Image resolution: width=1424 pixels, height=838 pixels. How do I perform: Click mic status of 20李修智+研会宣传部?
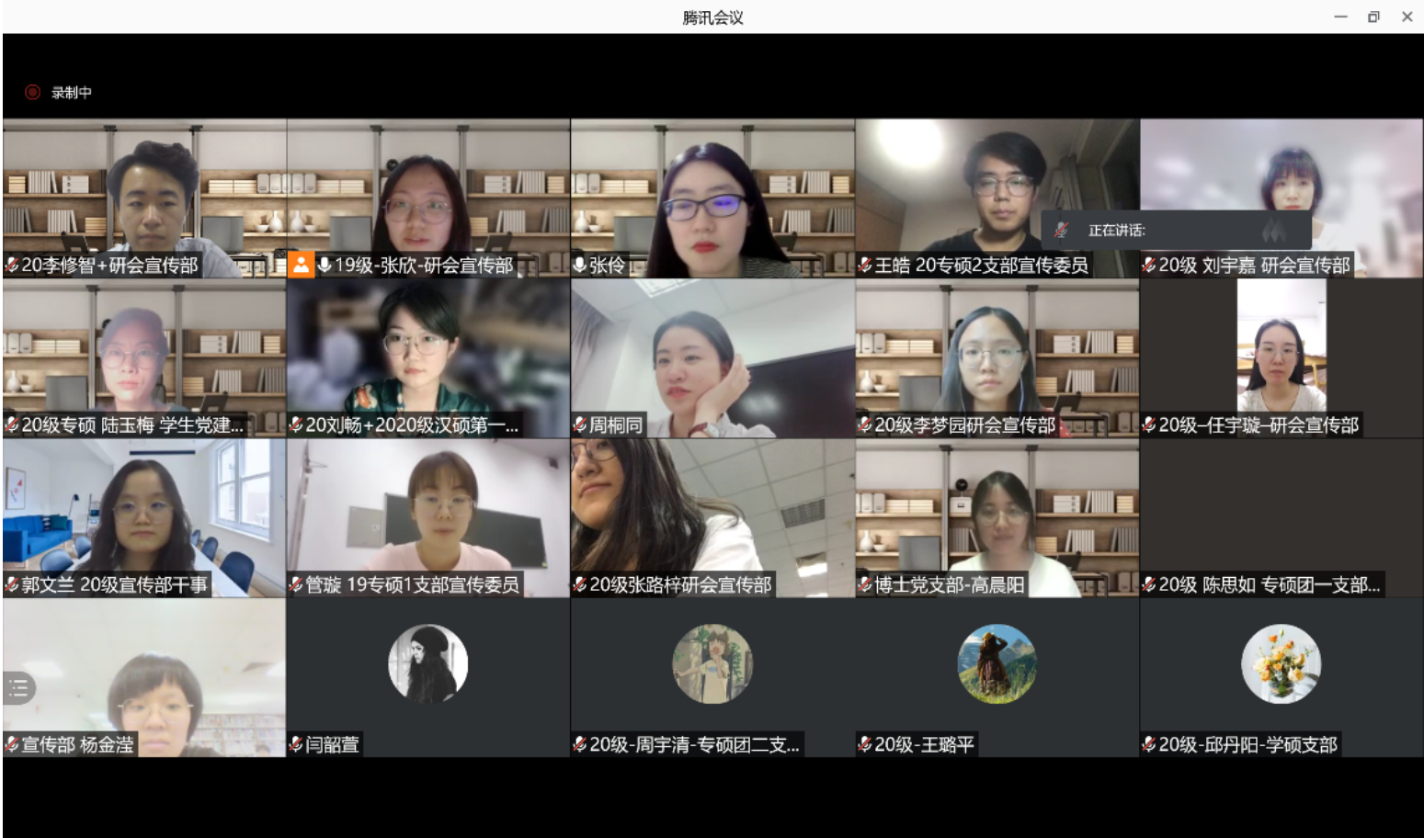pyautogui.click(x=12, y=266)
